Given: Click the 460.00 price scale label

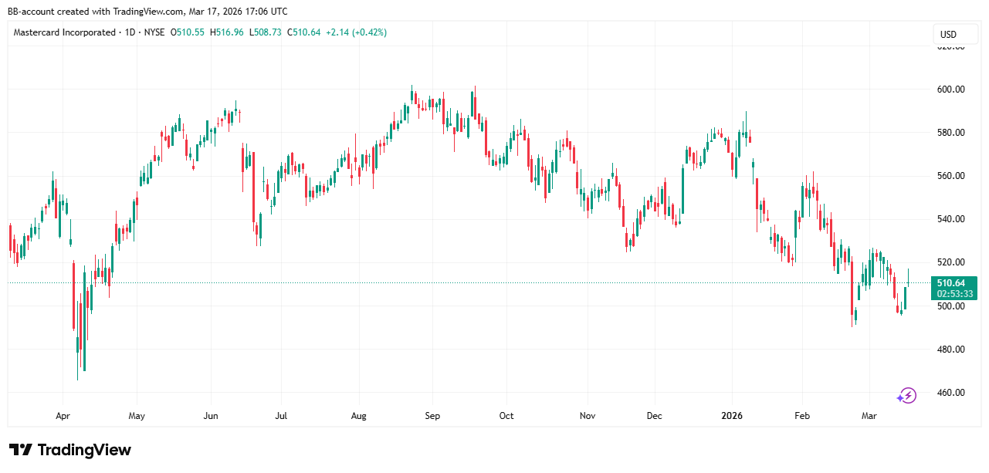Looking at the screenshot, I should (950, 393).
